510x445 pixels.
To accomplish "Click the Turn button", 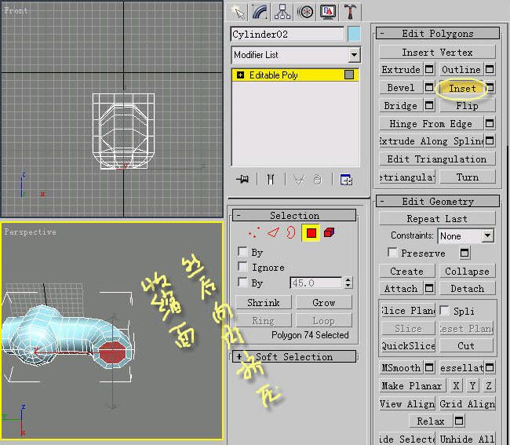I will pyautogui.click(x=468, y=177).
